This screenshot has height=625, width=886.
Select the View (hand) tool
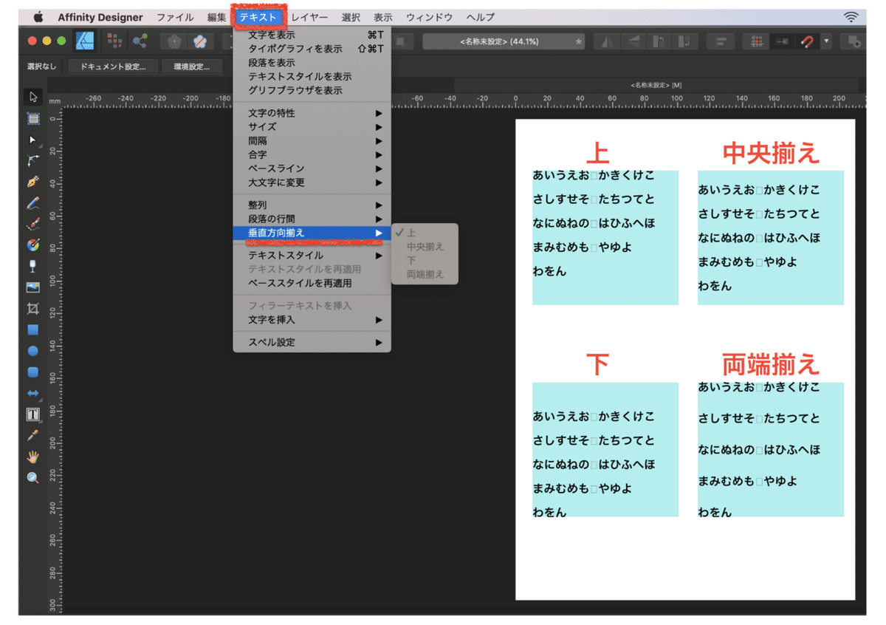pyautogui.click(x=33, y=457)
